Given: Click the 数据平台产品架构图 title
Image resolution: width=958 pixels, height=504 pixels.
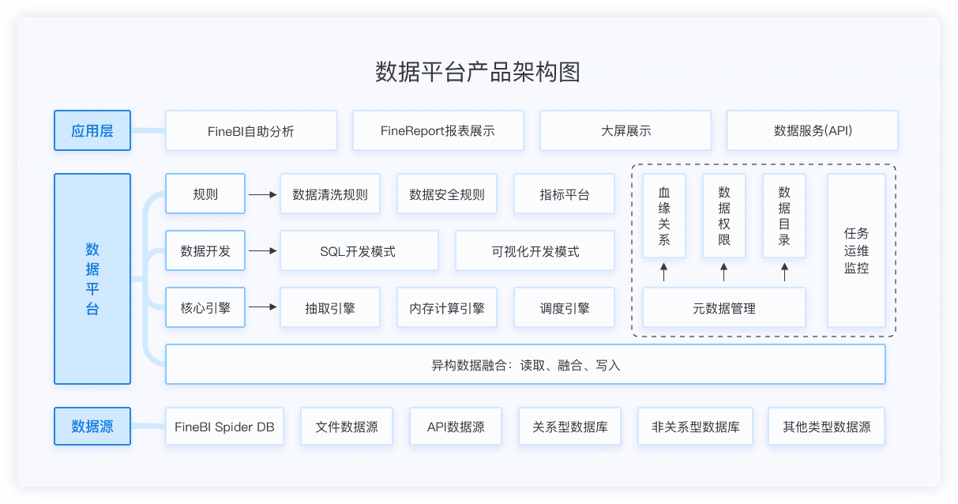Looking at the screenshot, I should coord(478,73).
